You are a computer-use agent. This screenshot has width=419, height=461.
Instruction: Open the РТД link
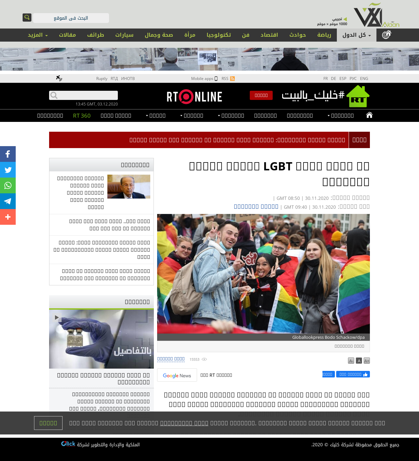coord(114,79)
